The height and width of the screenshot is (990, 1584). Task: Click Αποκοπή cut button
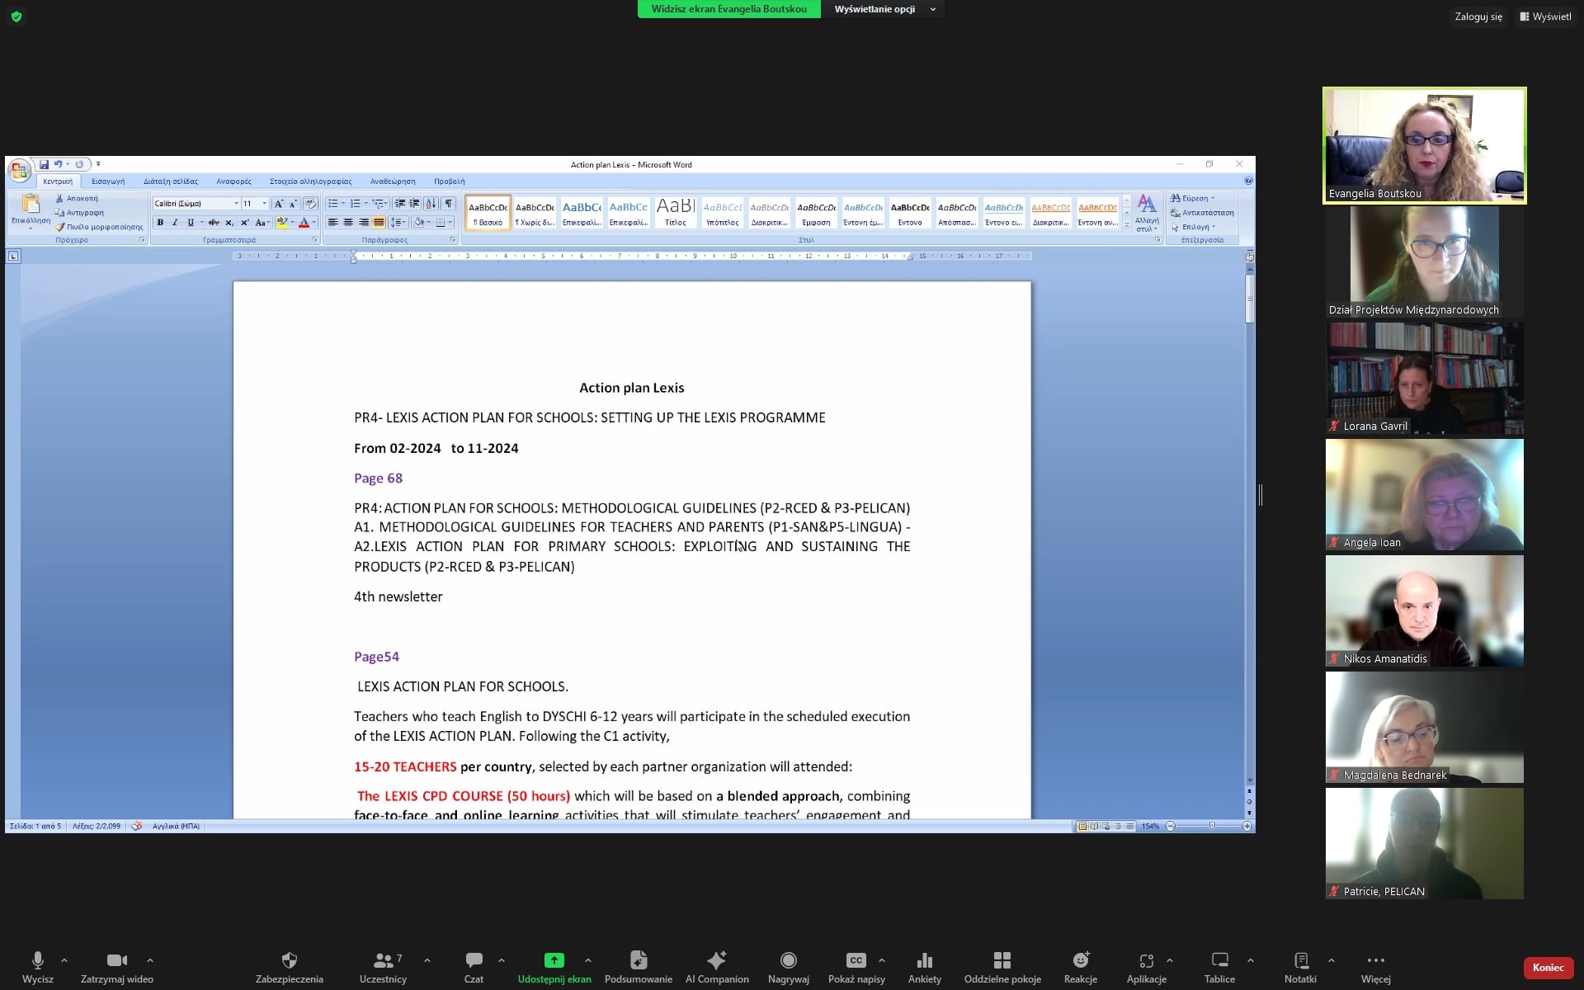pos(77,198)
